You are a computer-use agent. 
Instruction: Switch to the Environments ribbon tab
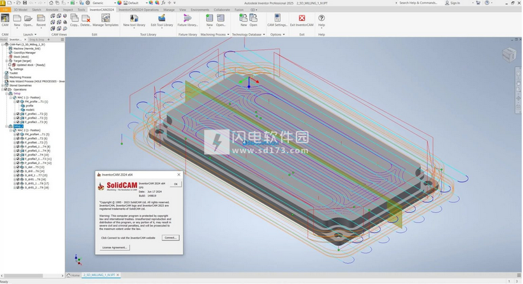(x=200, y=10)
